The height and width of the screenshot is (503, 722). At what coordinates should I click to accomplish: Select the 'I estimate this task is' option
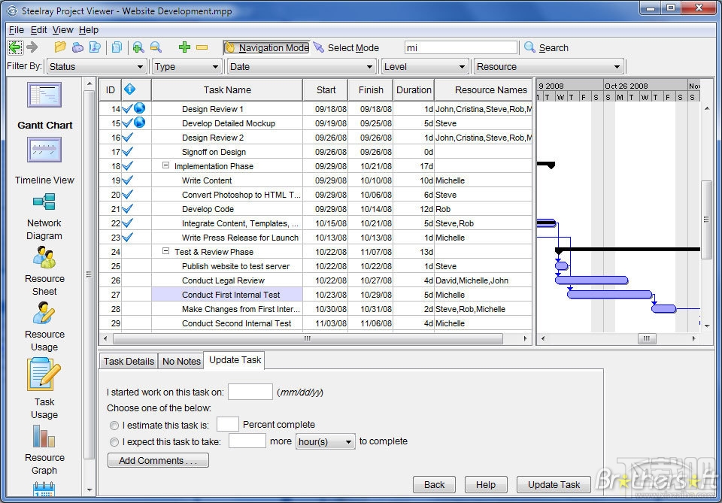coord(114,424)
